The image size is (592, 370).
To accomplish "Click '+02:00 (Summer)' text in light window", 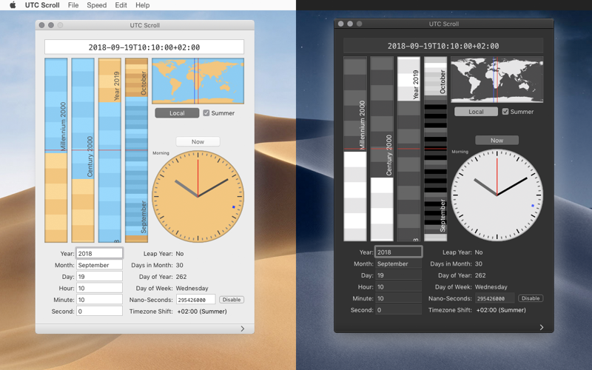I will [x=202, y=311].
